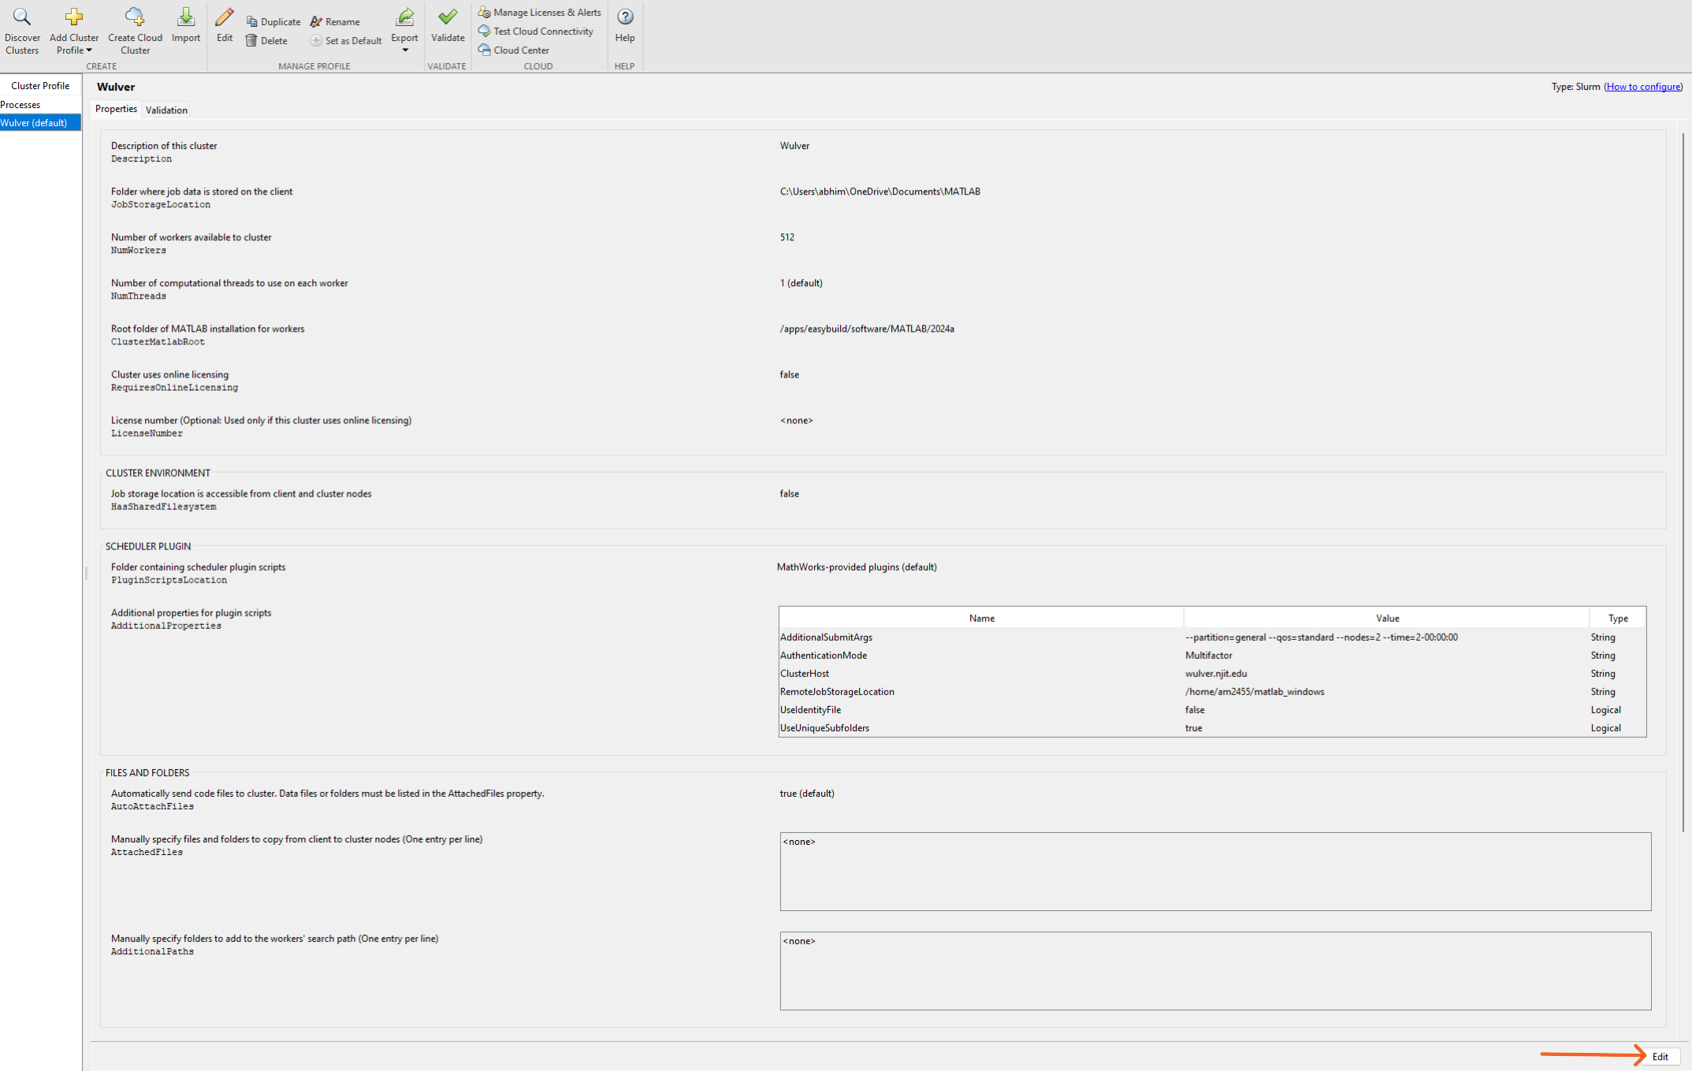
Task: Click the NumWorkers value 512
Action: pyautogui.click(x=787, y=236)
